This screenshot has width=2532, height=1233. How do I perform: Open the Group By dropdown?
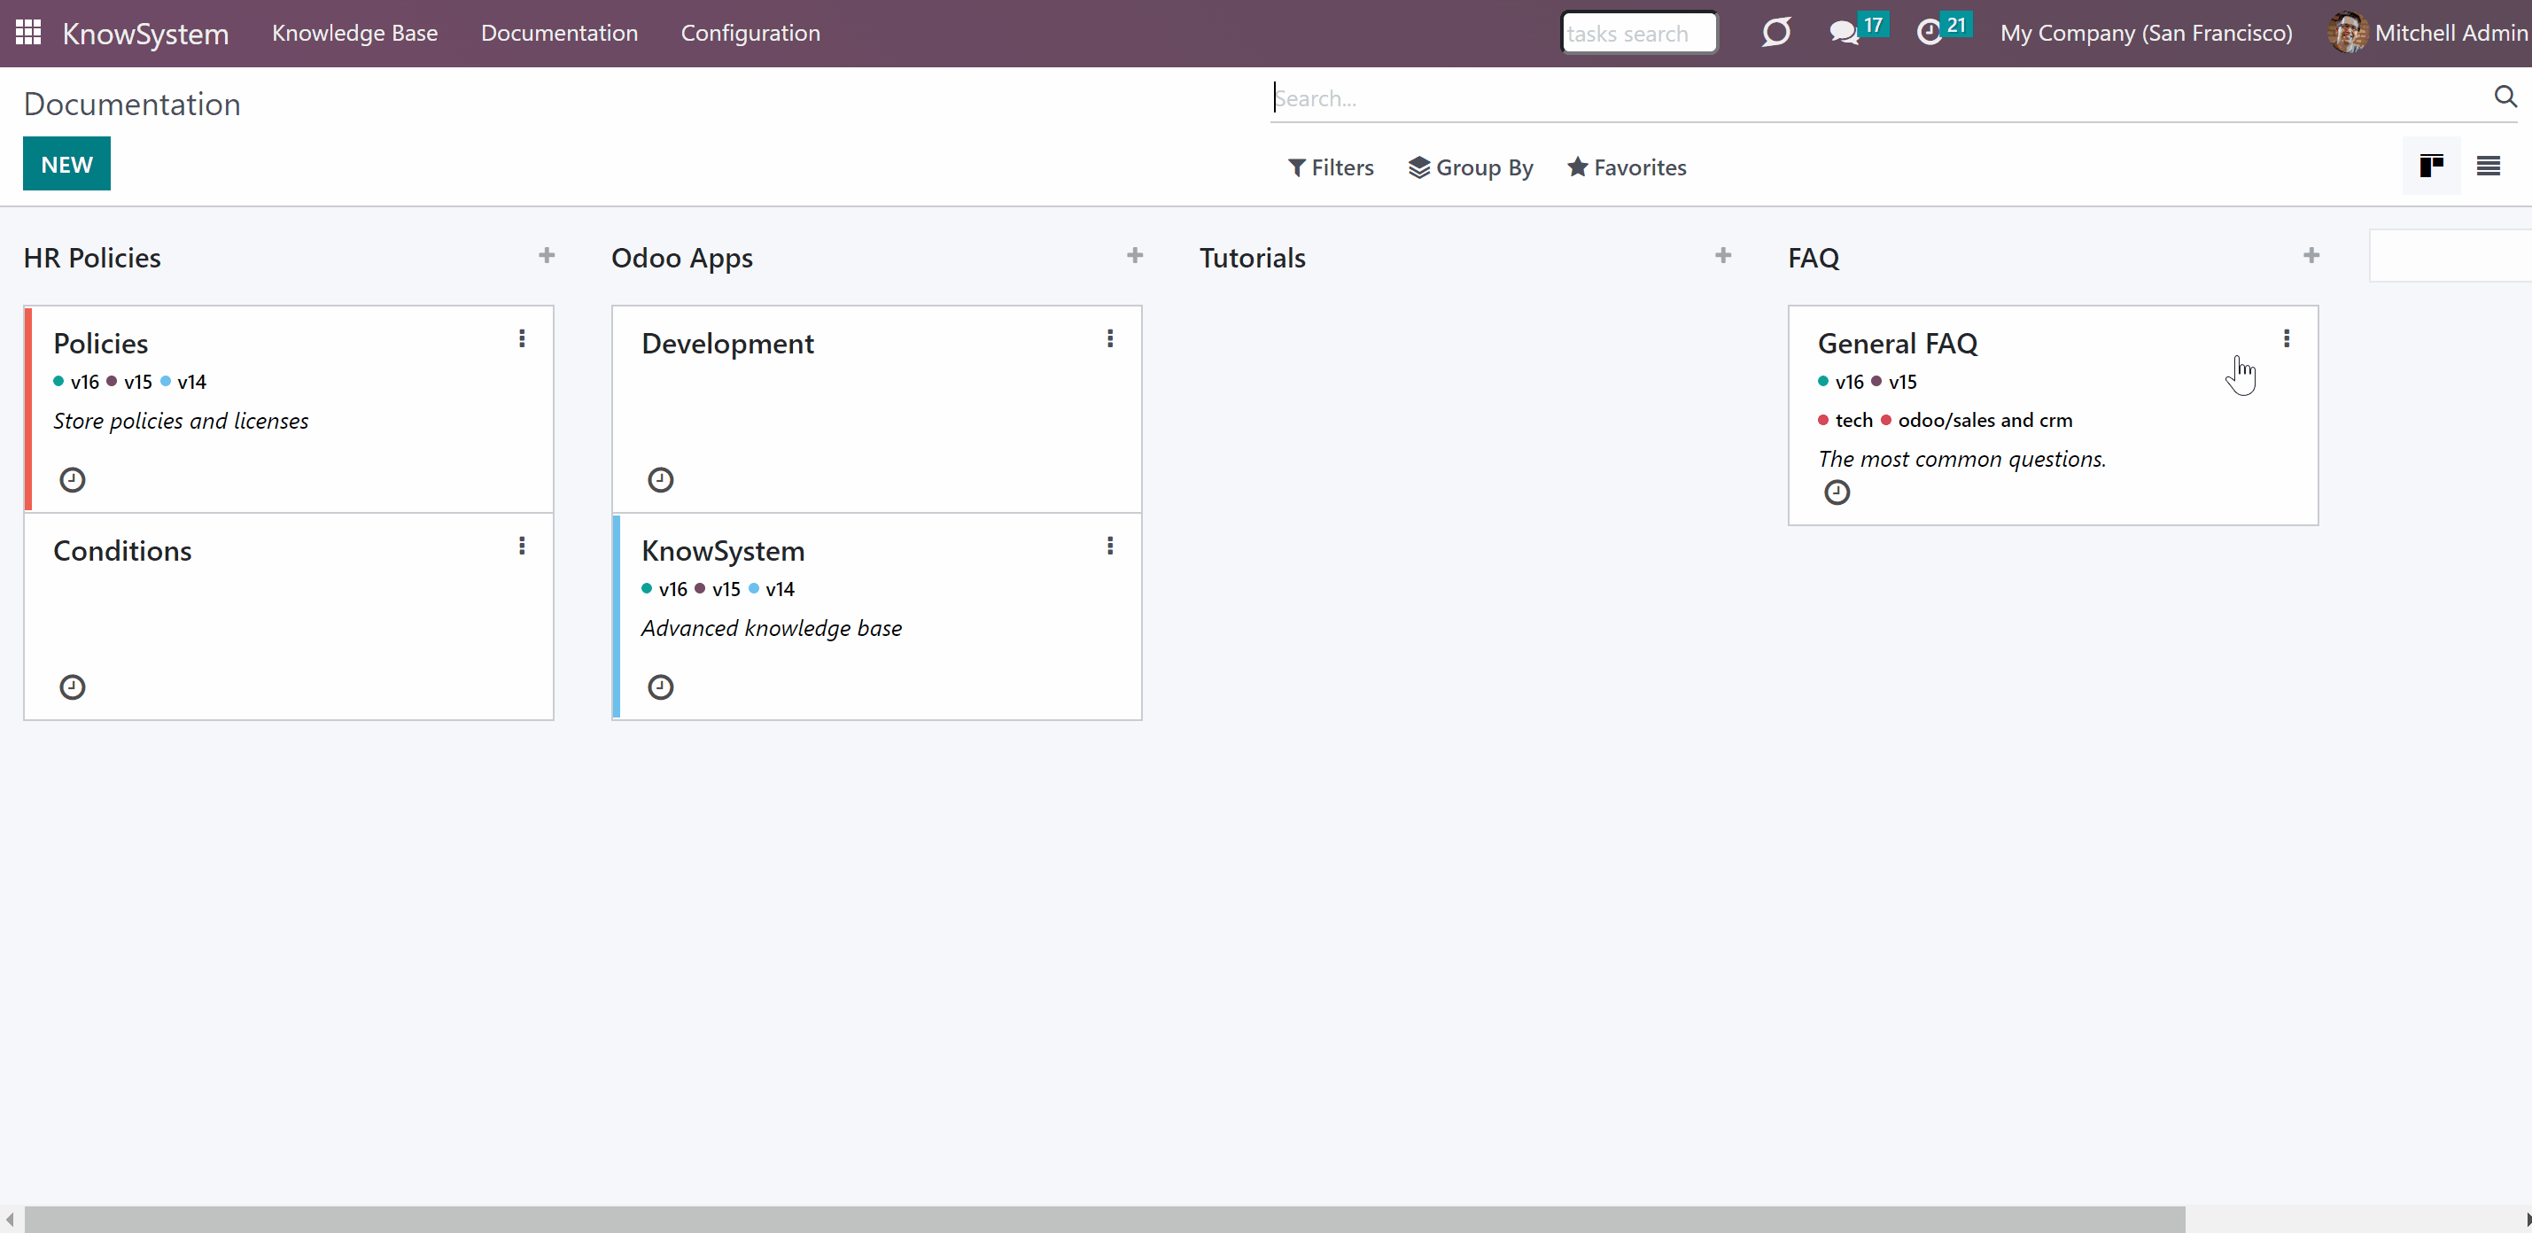[1471, 167]
